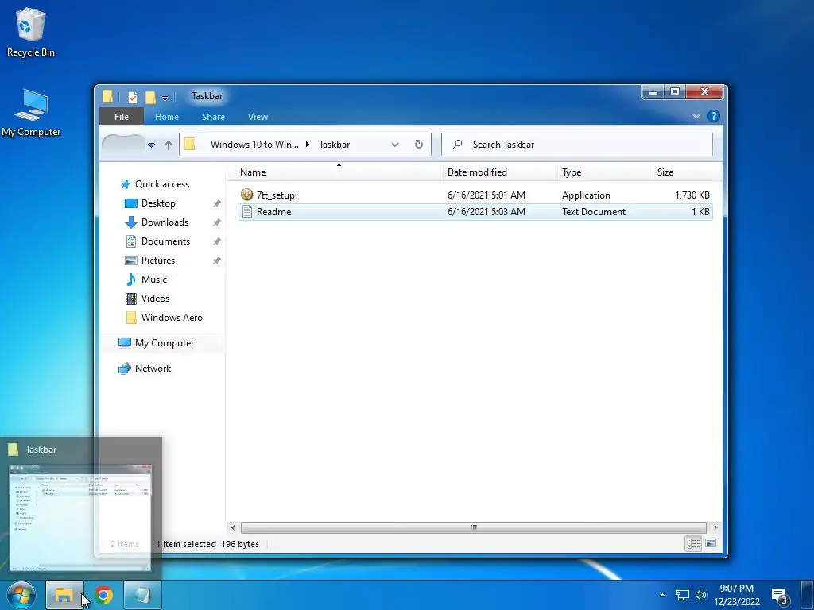814x610 pixels.
Task: Click New folder icon in title bar
Action: [x=150, y=96]
